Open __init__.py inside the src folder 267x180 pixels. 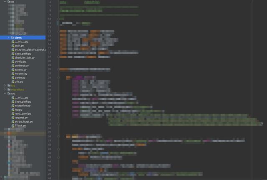(x=21, y=98)
